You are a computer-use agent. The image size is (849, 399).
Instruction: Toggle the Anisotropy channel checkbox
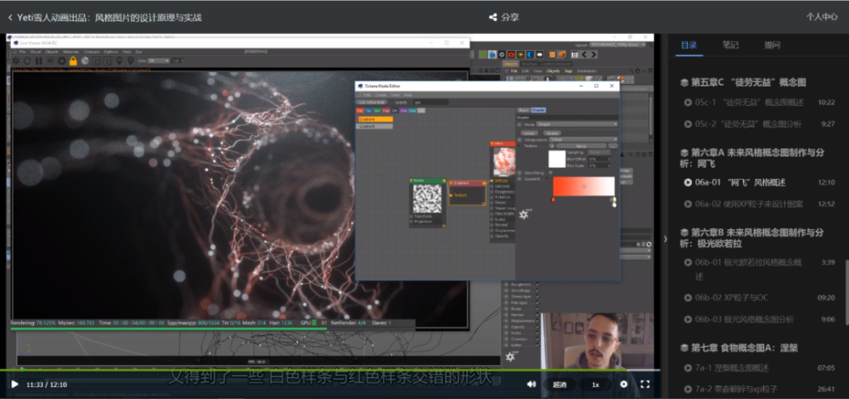537,290
